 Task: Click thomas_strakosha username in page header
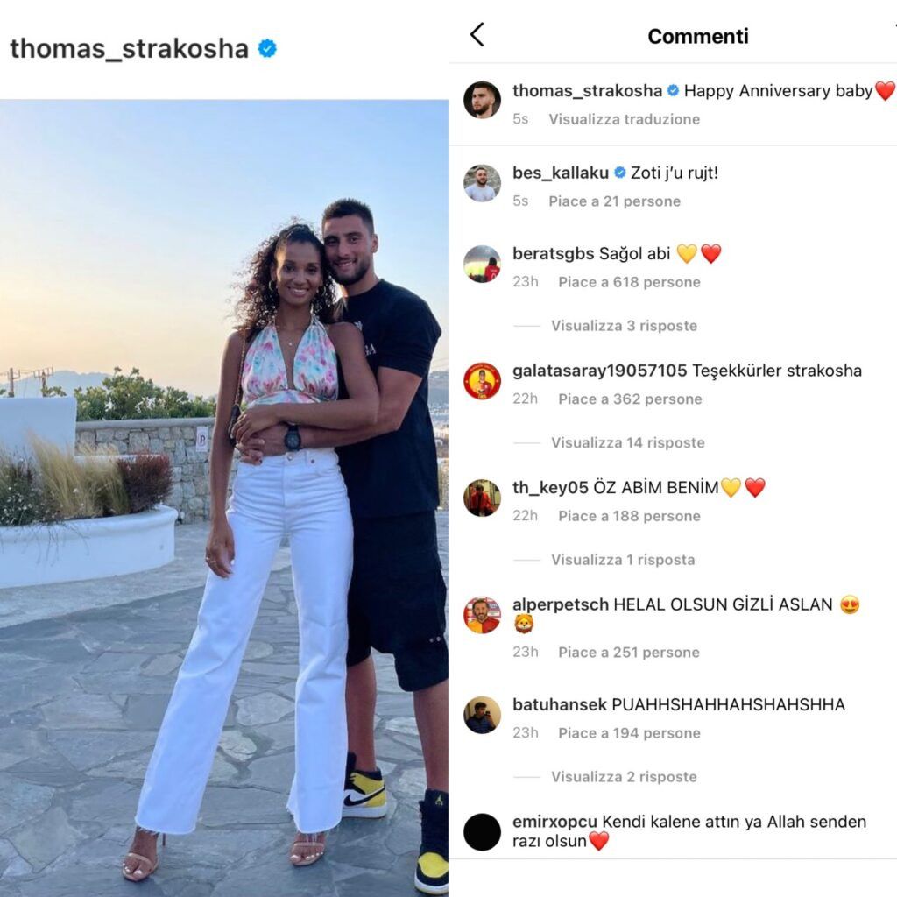click(130, 49)
